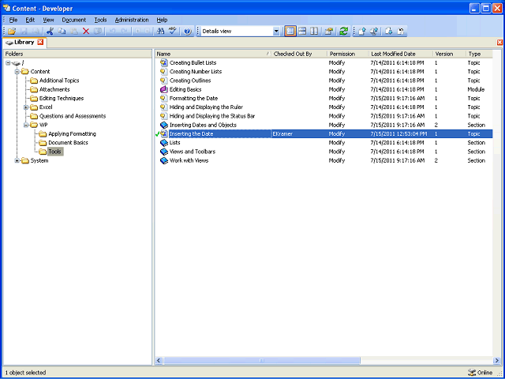Toggle the folder tree pane view button
Screen dimensions: 505x379
[x=290, y=32]
